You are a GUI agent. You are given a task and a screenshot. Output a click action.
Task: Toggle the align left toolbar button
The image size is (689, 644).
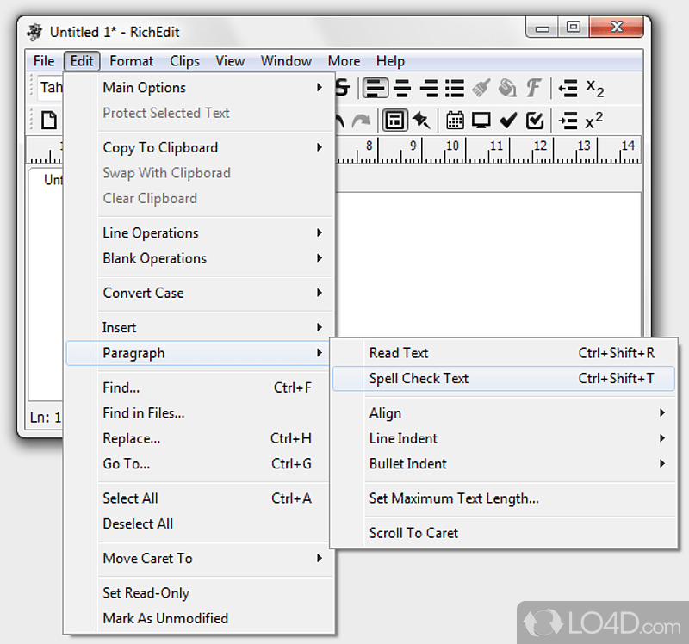point(376,88)
